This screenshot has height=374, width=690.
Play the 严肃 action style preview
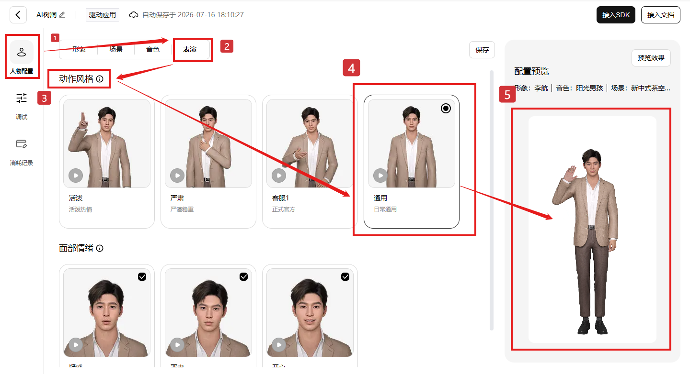[177, 176]
